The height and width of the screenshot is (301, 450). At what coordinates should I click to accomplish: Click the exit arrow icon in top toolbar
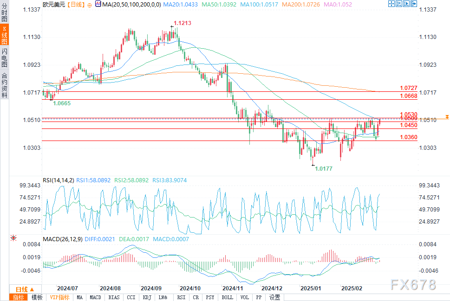pyautogui.click(x=414, y=4)
